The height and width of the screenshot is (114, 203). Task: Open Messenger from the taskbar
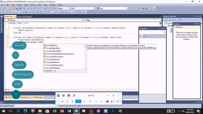pos(98,111)
